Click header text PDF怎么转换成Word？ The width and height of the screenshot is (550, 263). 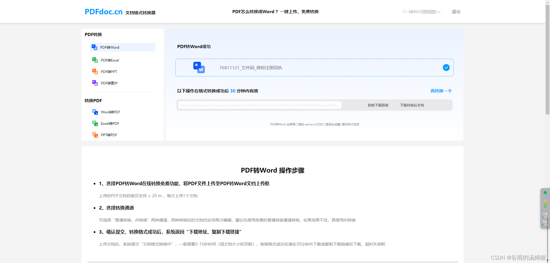(255, 12)
